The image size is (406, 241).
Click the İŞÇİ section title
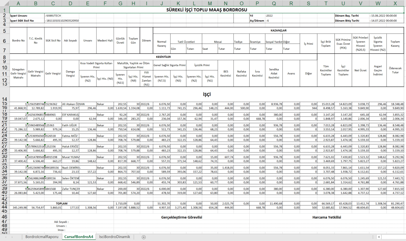coord(207,94)
